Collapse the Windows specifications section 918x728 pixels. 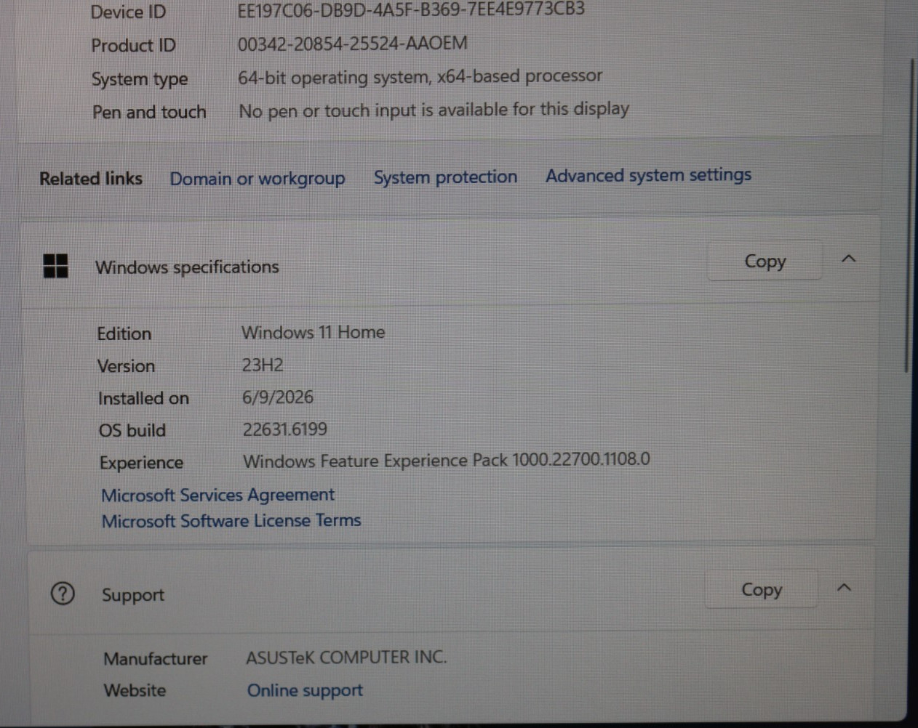pos(848,259)
